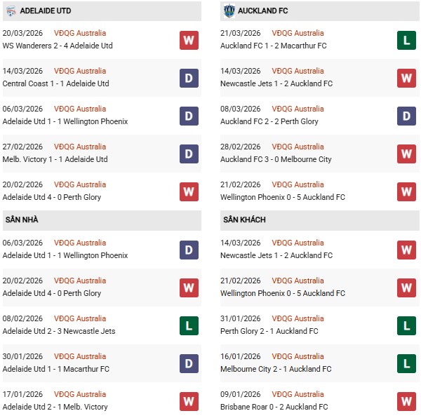Click the D badge for Auckland FC 2 - 2 Perth Glory

pos(406,116)
